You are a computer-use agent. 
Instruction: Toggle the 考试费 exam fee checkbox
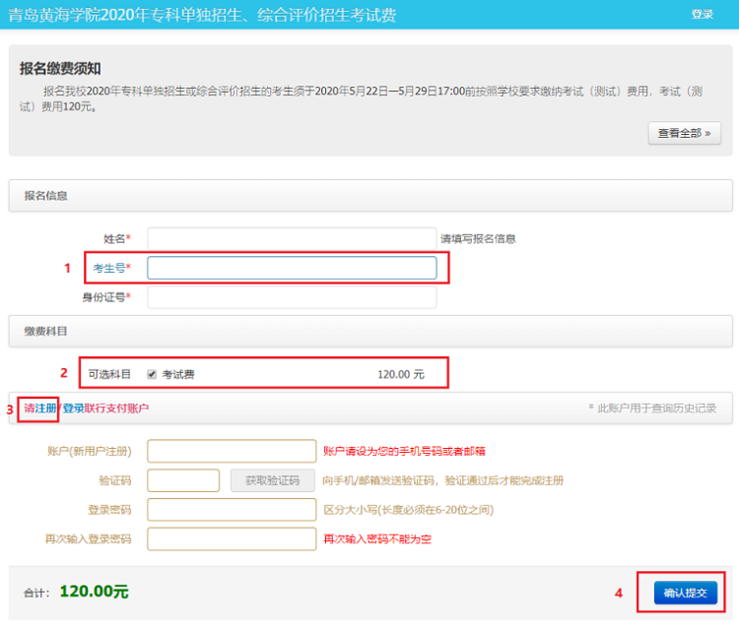tap(152, 374)
